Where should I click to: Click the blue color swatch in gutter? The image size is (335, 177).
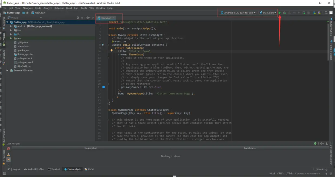point(103,87)
